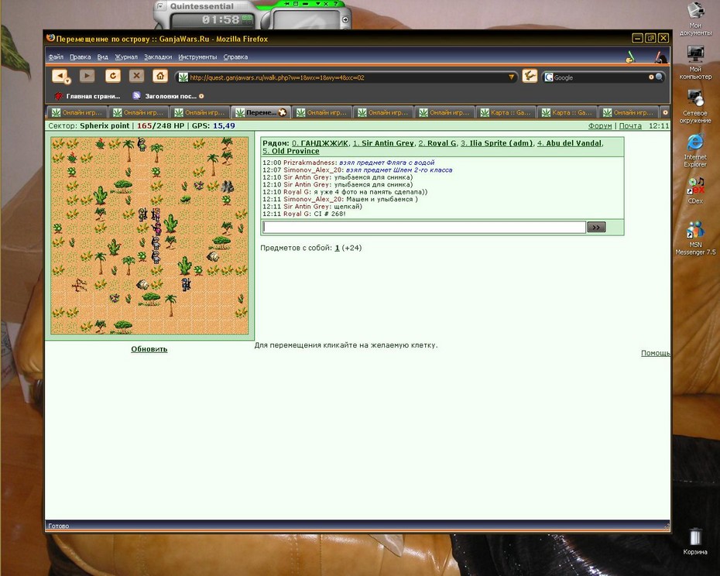This screenshot has width=720, height=576.
Task: Go back with the Firefox Back arrow
Action: tap(60, 75)
